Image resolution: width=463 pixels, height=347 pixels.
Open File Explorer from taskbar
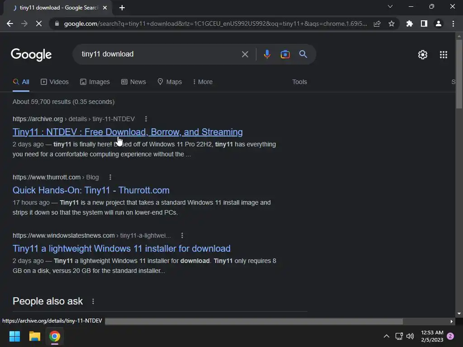tap(34, 336)
